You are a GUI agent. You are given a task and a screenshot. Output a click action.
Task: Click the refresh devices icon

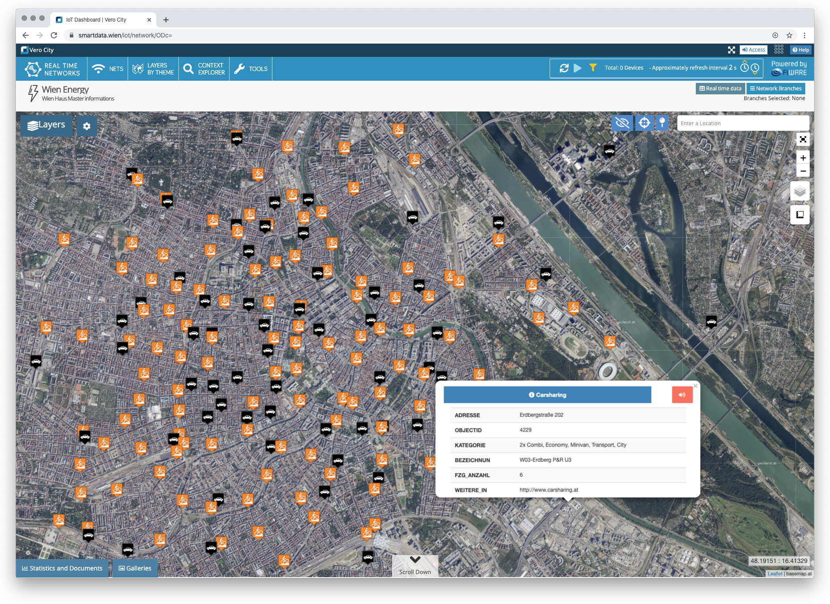click(564, 68)
